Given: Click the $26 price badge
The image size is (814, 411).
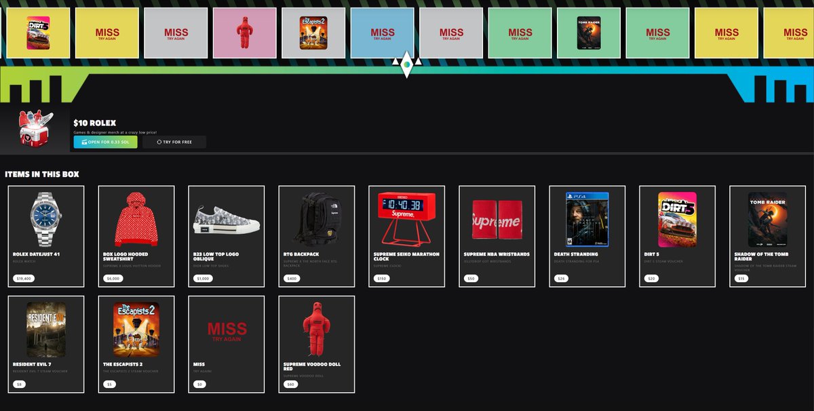Looking at the screenshot, I should 562,279.
